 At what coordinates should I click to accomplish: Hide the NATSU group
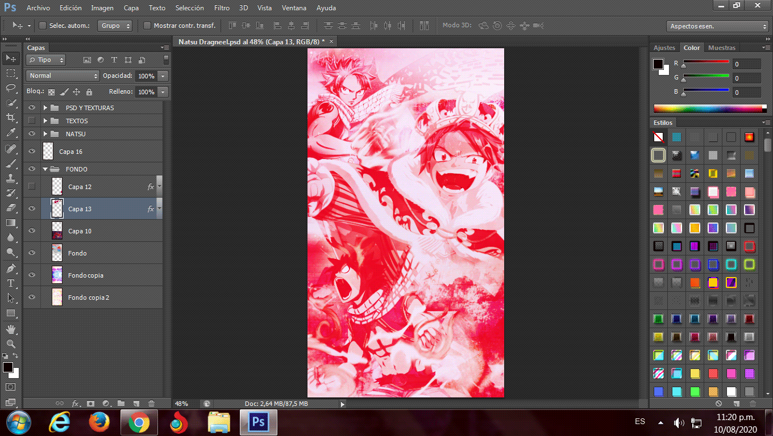(x=32, y=134)
